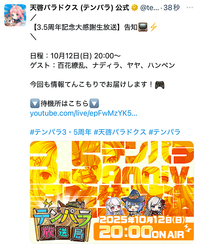The height and width of the screenshot is (248, 198).
Task: Open the youtube.com/live link
Action: point(84,113)
